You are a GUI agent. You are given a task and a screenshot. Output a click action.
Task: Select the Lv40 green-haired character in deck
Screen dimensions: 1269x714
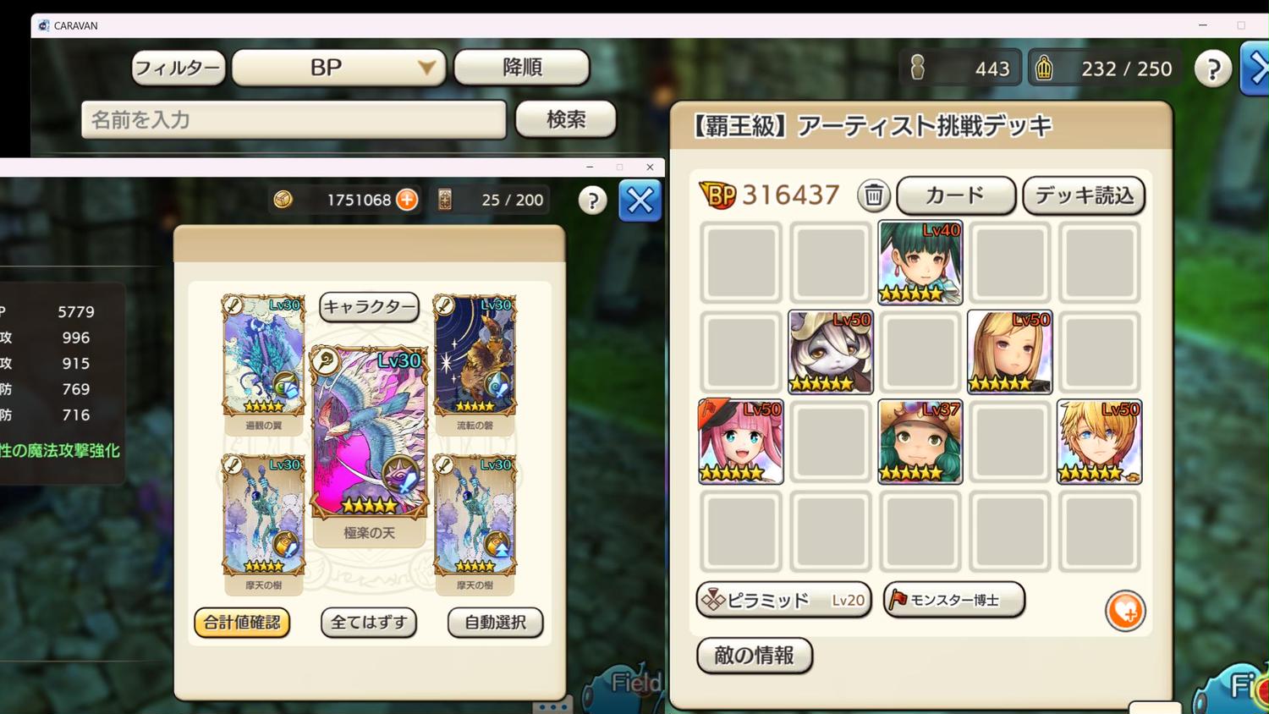[x=920, y=262]
